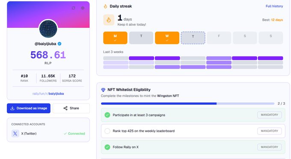Click the 172 SORSA SCORE stat
Image resolution: width=291 pixels, height=159 pixels.
[x=72, y=78]
